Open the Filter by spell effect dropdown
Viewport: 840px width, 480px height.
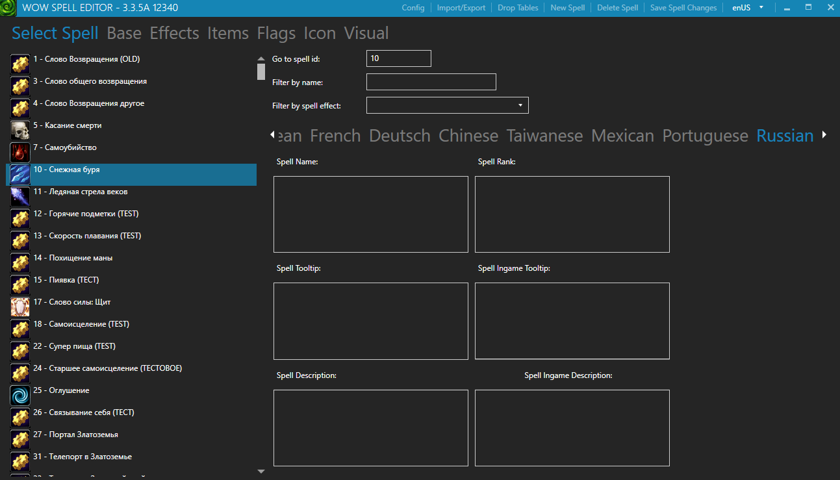[x=519, y=105]
